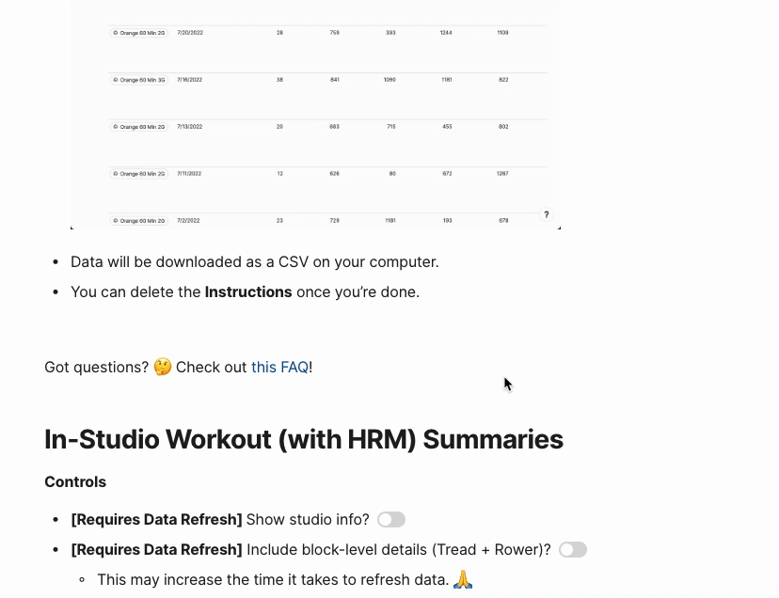Open the this FAQ link
Viewport: 779px width, 598px height.
coord(279,367)
